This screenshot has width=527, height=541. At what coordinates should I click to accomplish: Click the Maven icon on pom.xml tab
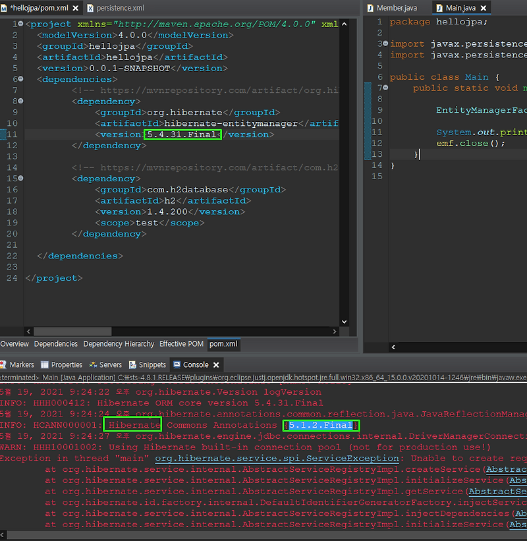coord(3,9)
